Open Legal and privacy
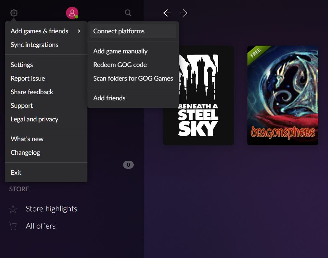The height and width of the screenshot is (258, 328). tap(46, 119)
